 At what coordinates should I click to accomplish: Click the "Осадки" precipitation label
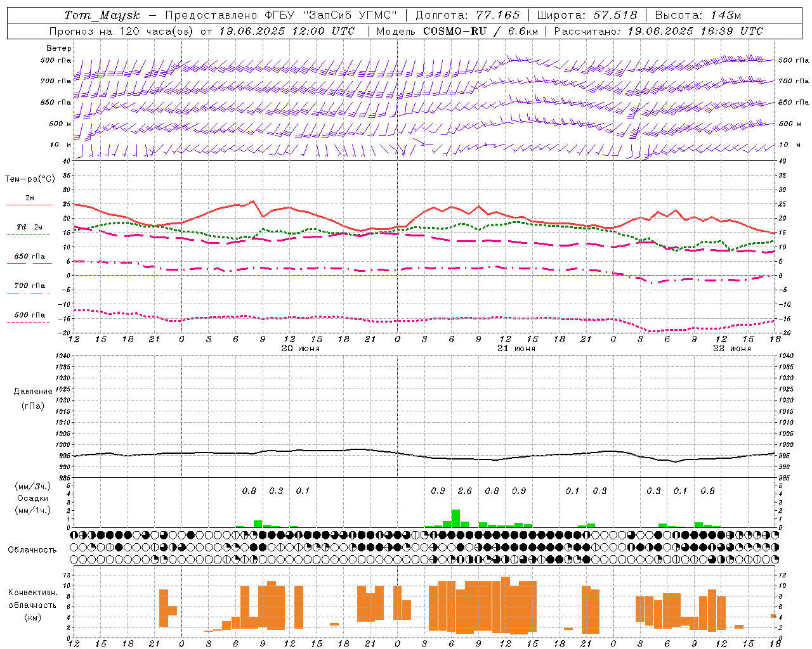[33, 498]
